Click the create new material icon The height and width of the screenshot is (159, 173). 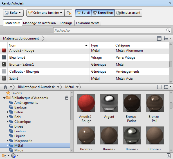(14, 155)
